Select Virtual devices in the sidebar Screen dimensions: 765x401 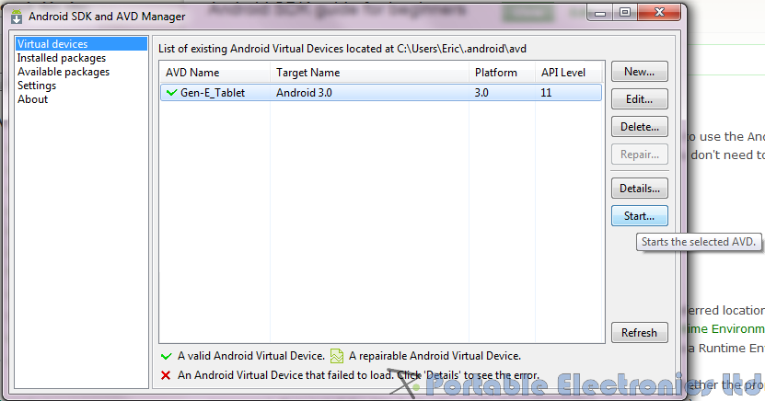click(x=81, y=44)
